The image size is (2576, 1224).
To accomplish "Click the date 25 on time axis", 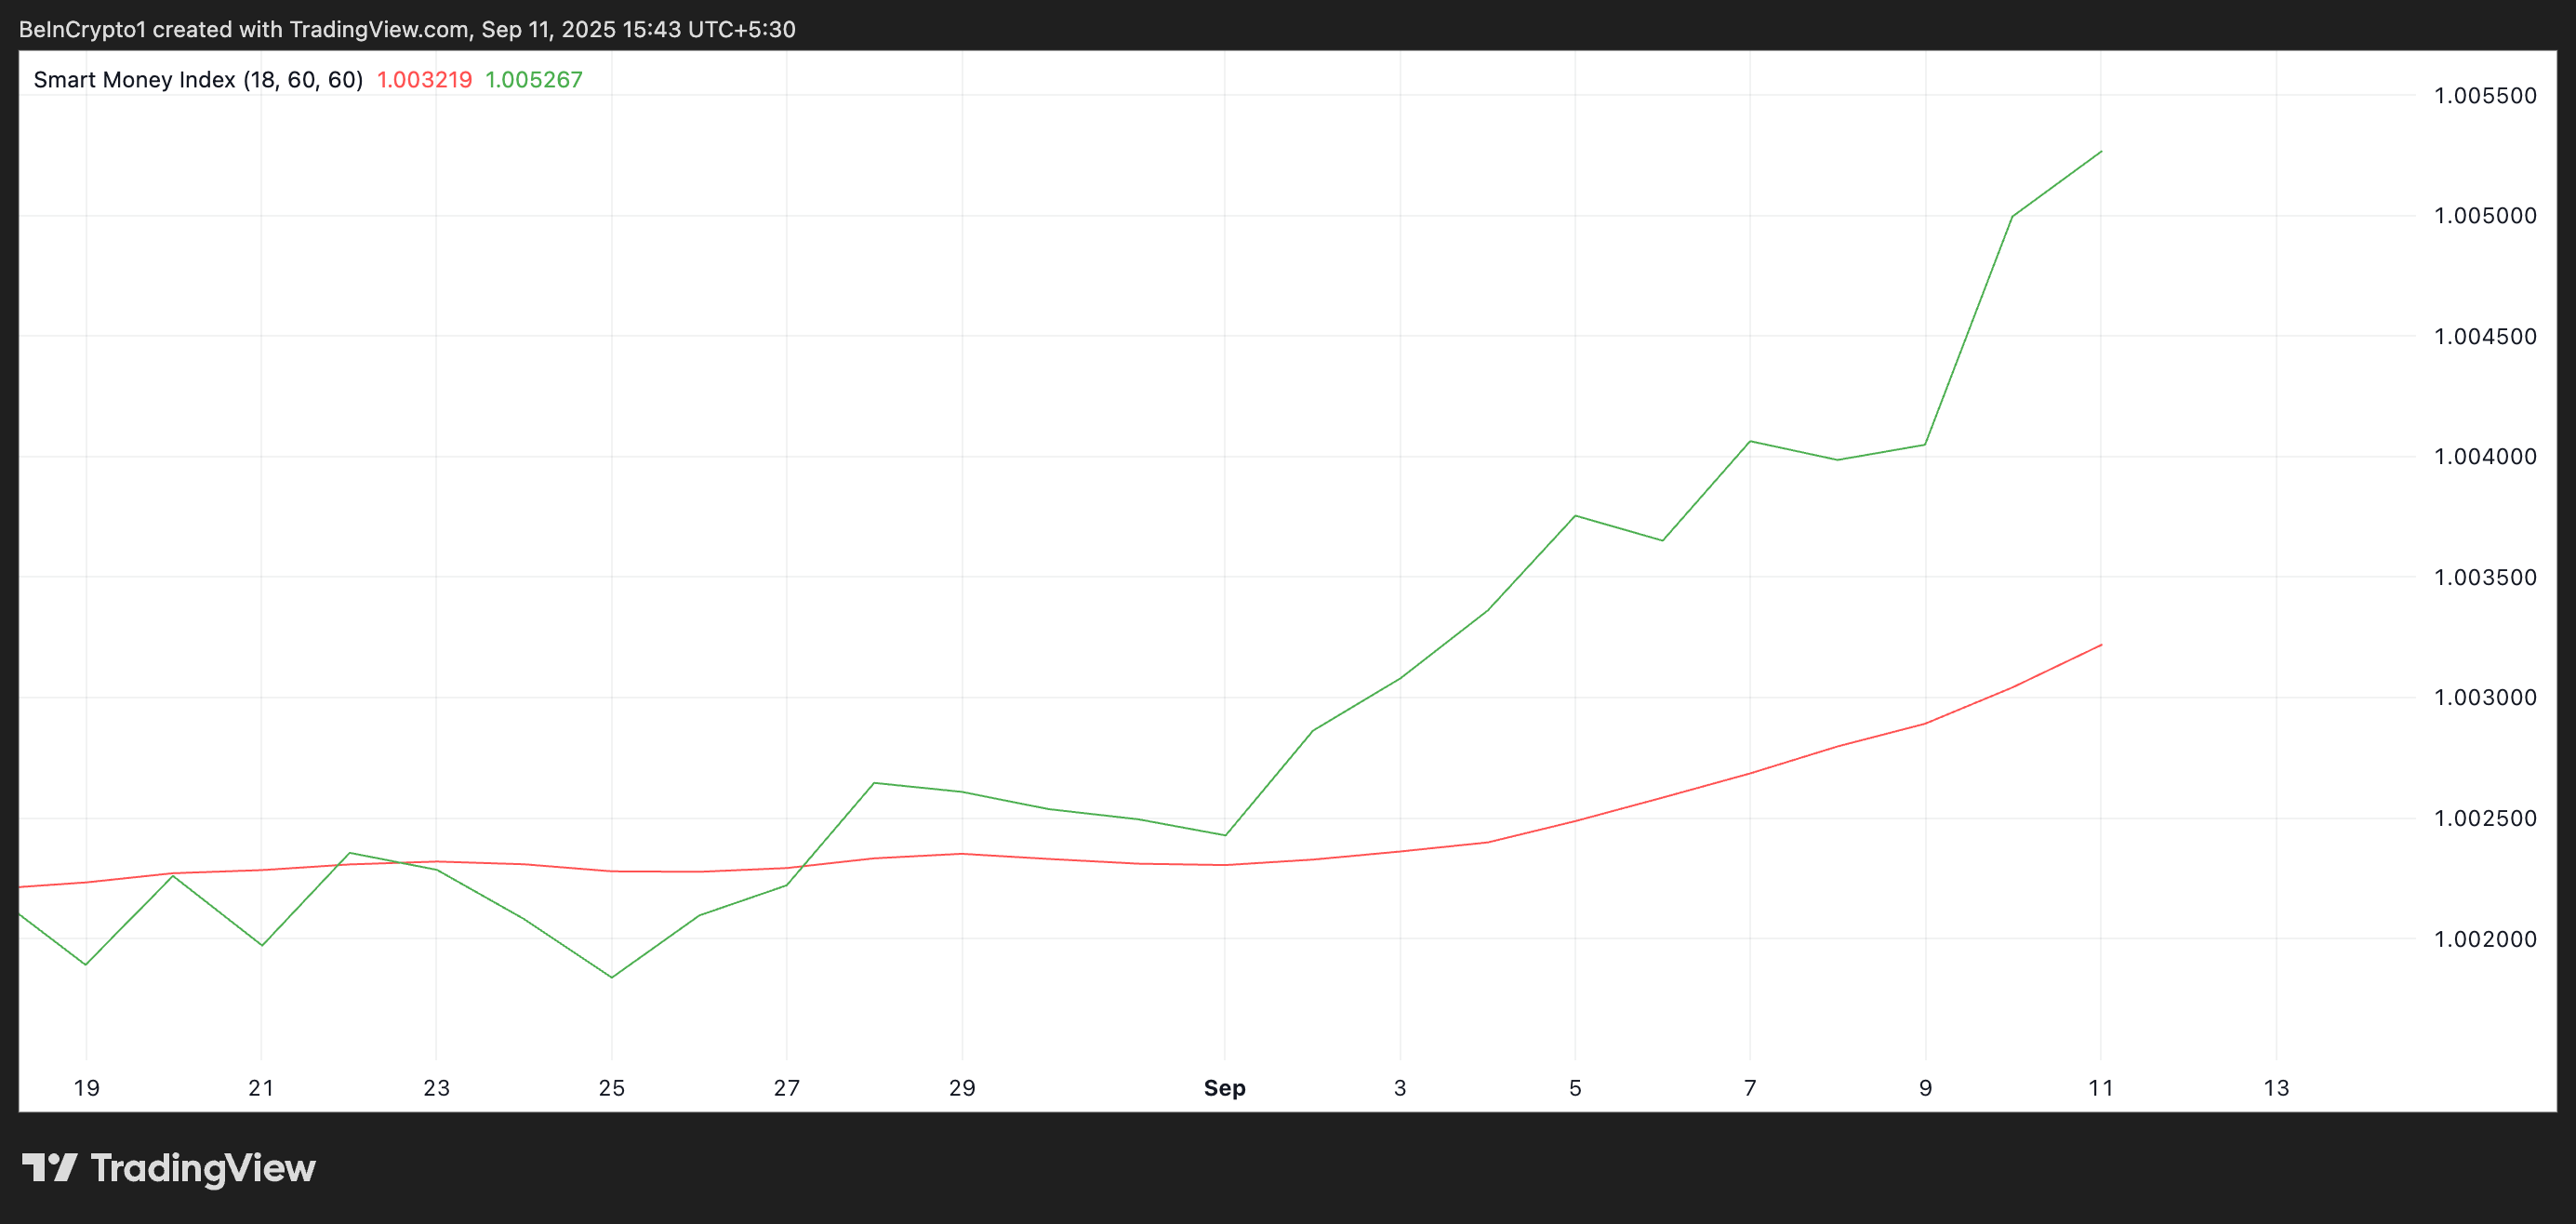I will click(611, 1088).
